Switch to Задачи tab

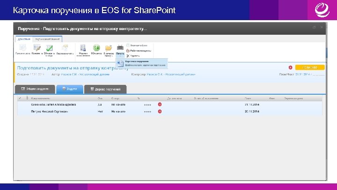click(x=70, y=89)
